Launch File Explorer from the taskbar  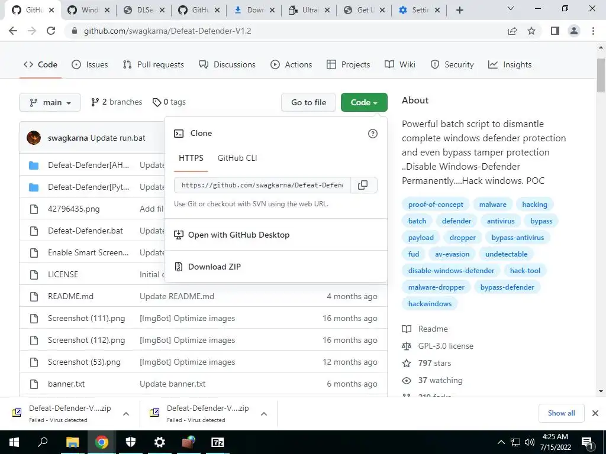coord(72,442)
